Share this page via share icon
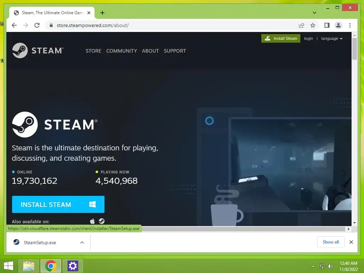Screen dimensions: 364x273 click(x=301, y=25)
